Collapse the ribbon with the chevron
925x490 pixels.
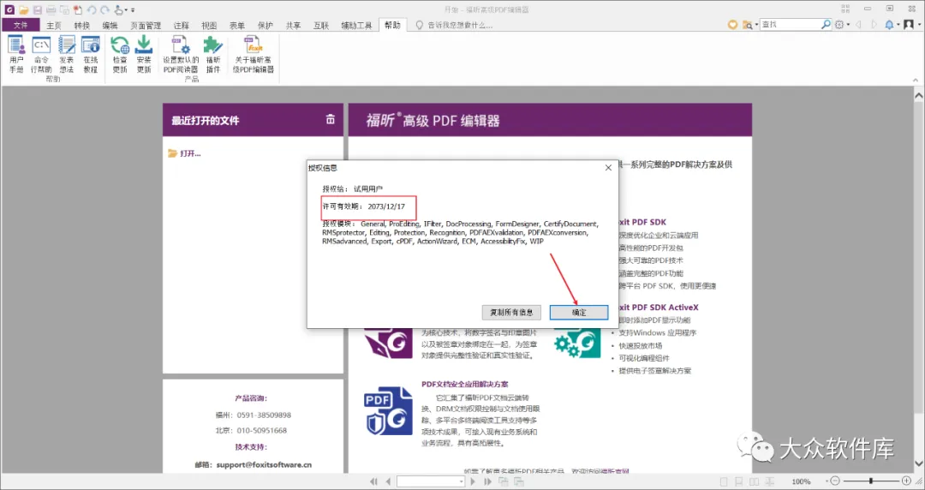[916, 81]
